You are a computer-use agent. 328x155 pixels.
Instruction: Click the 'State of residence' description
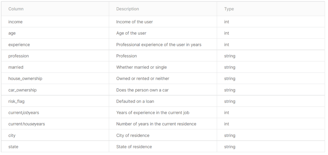pyautogui.click(x=134, y=147)
